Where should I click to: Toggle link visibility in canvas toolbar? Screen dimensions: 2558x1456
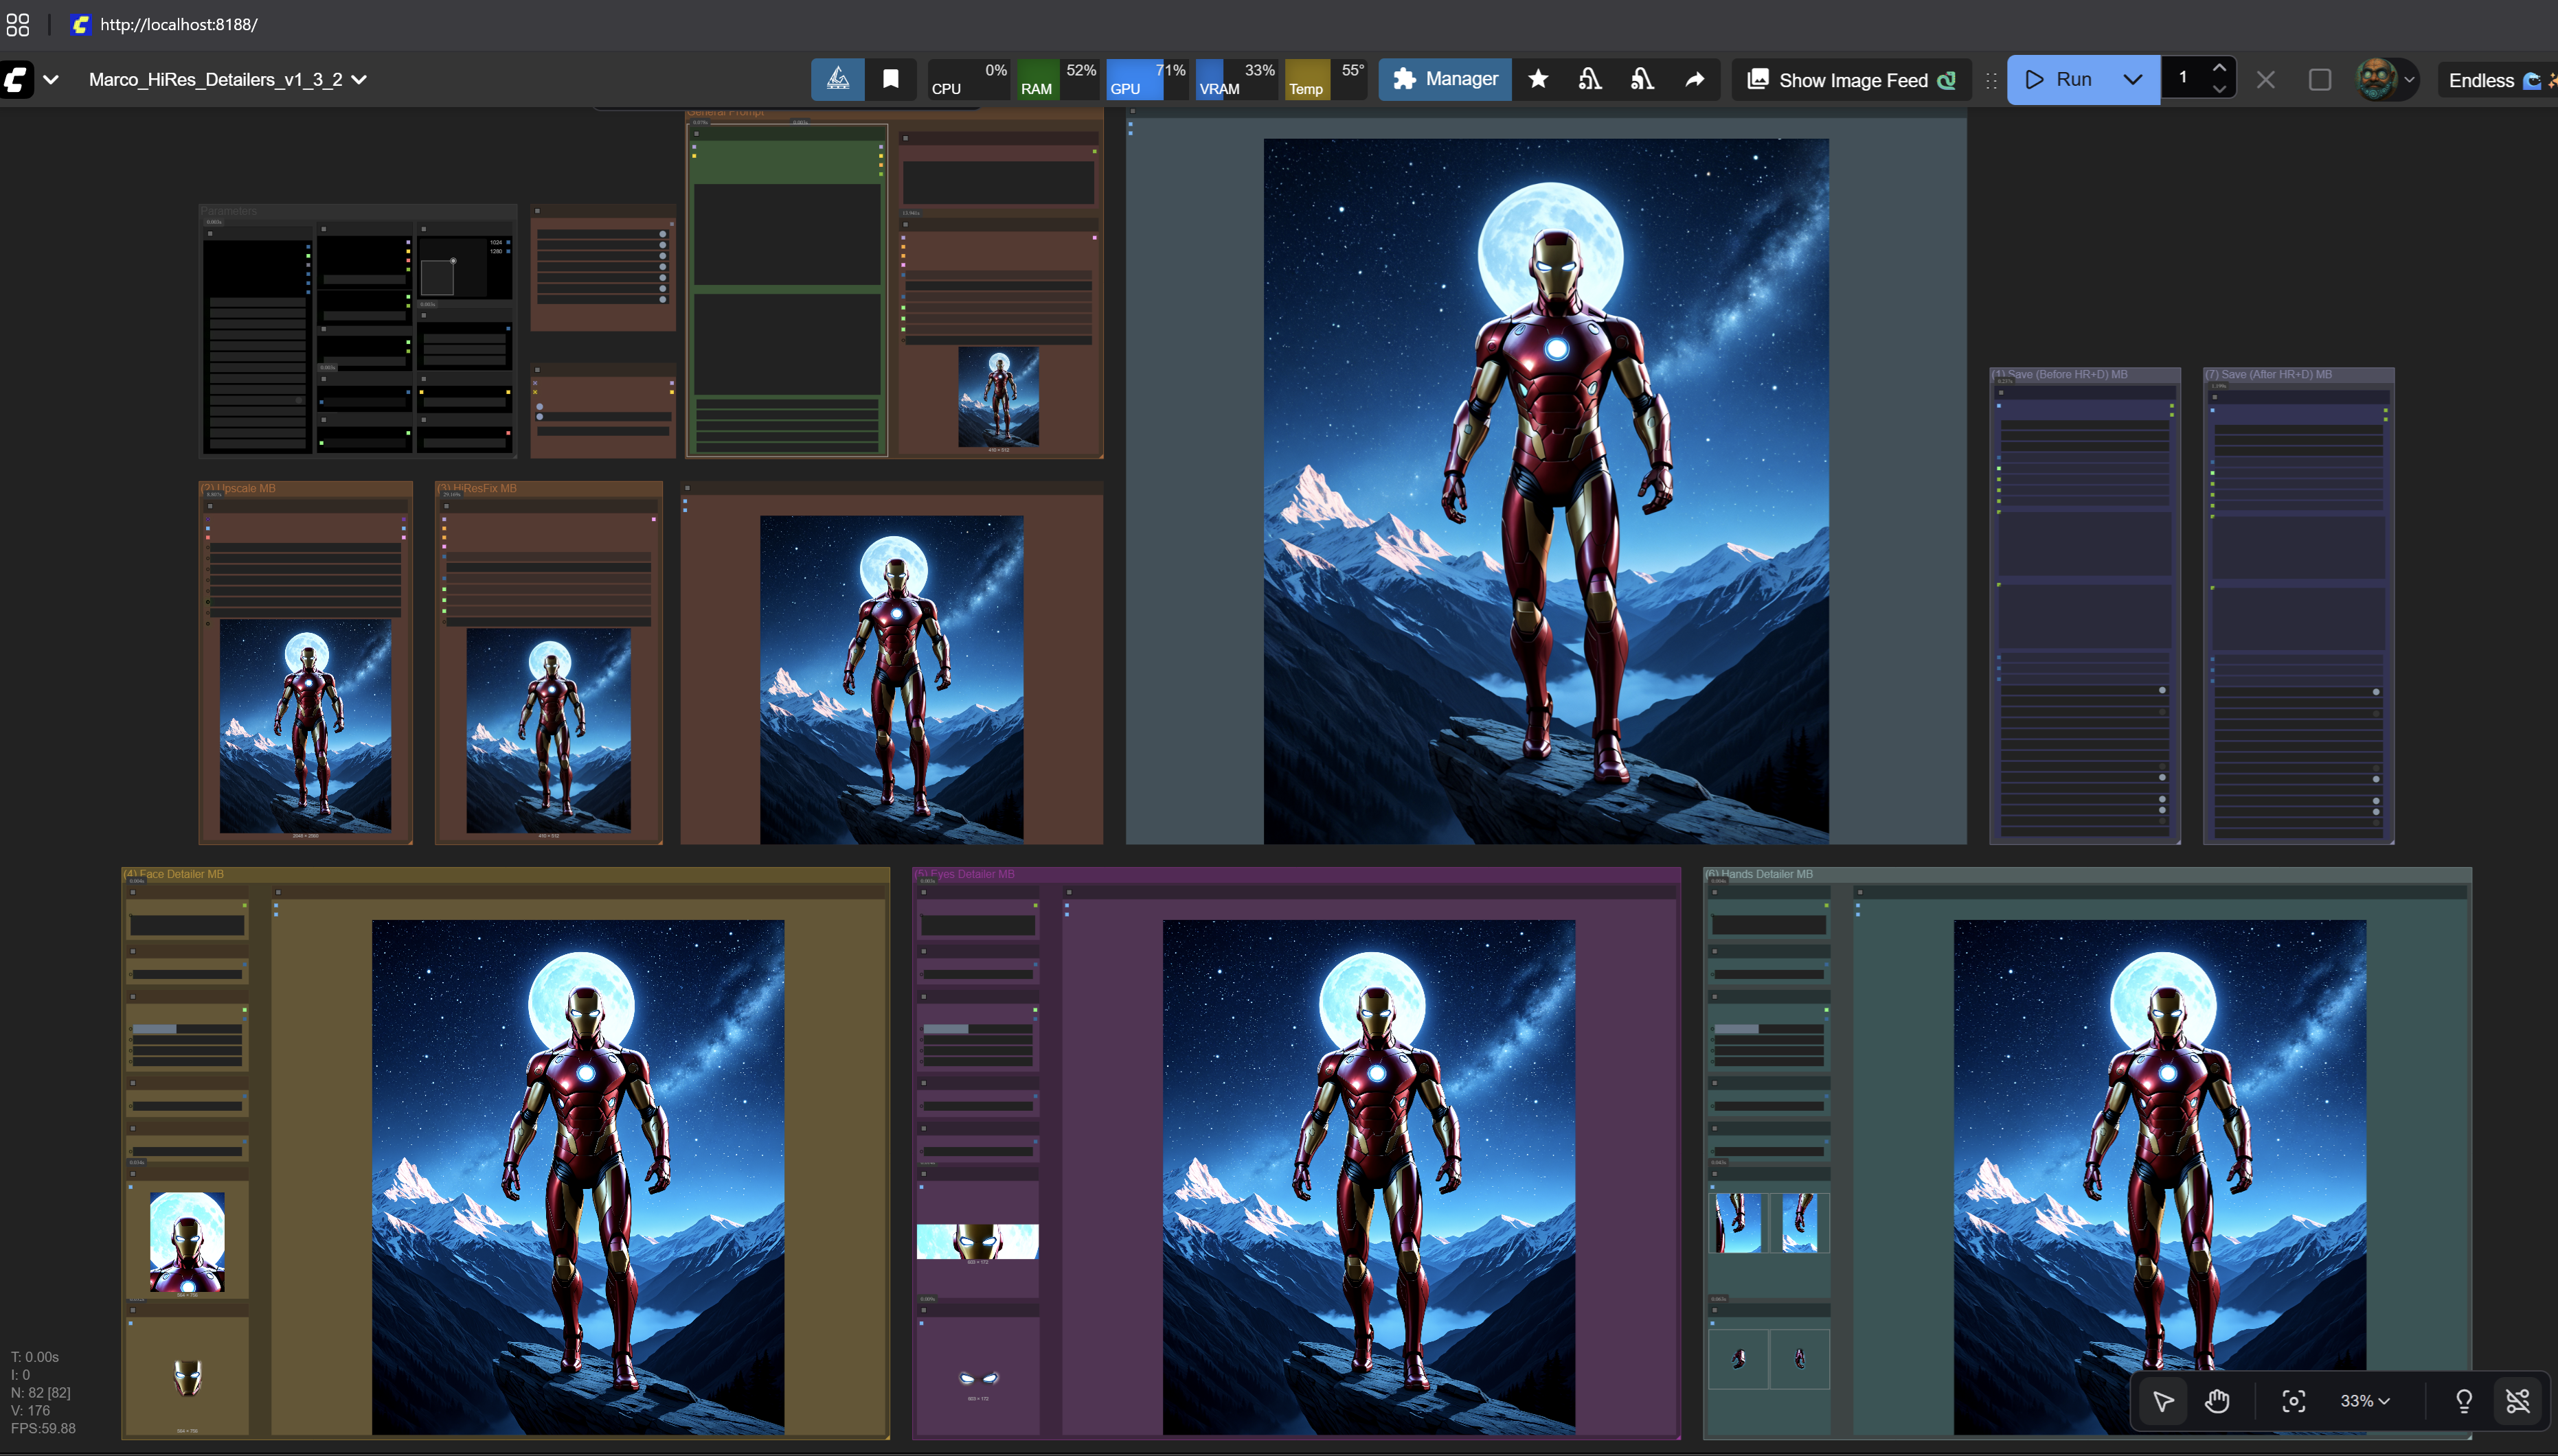[2517, 1401]
